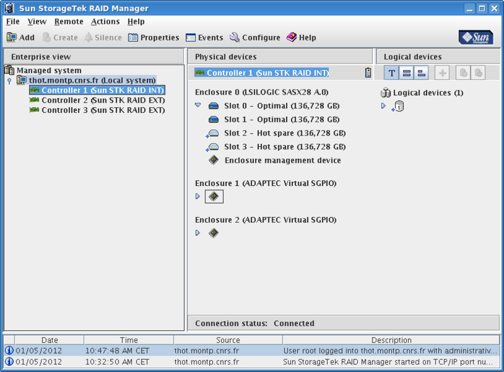
Task: Open Help from the toolbar
Action: [301, 38]
